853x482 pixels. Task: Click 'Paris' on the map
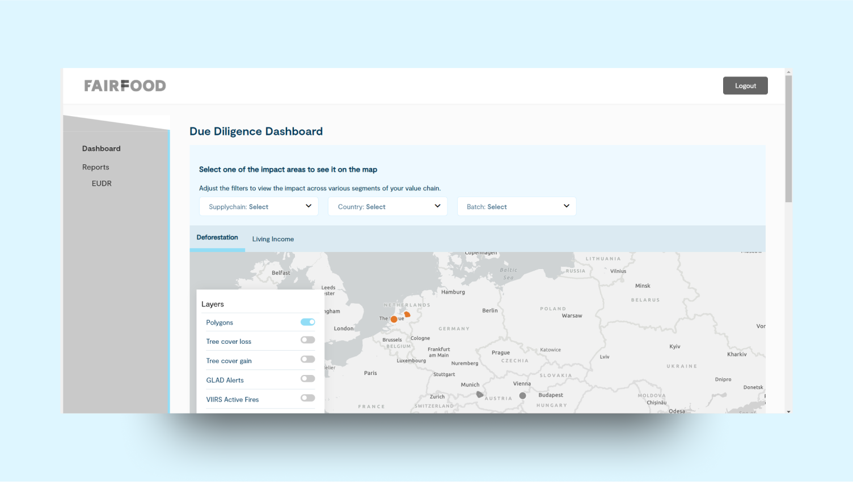click(370, 373)
